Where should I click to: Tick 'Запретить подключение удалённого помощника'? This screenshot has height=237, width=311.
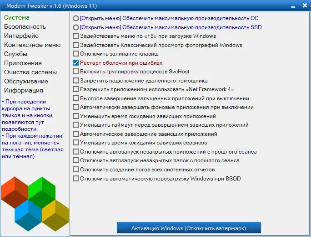[x=75, y=81]
